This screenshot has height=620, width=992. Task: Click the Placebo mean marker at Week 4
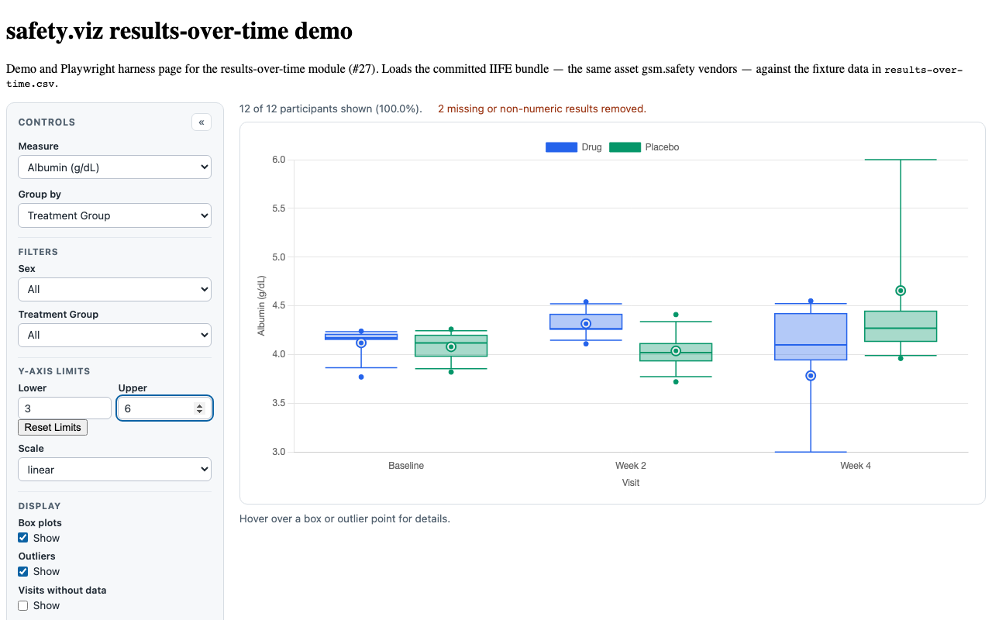point(901,291)
